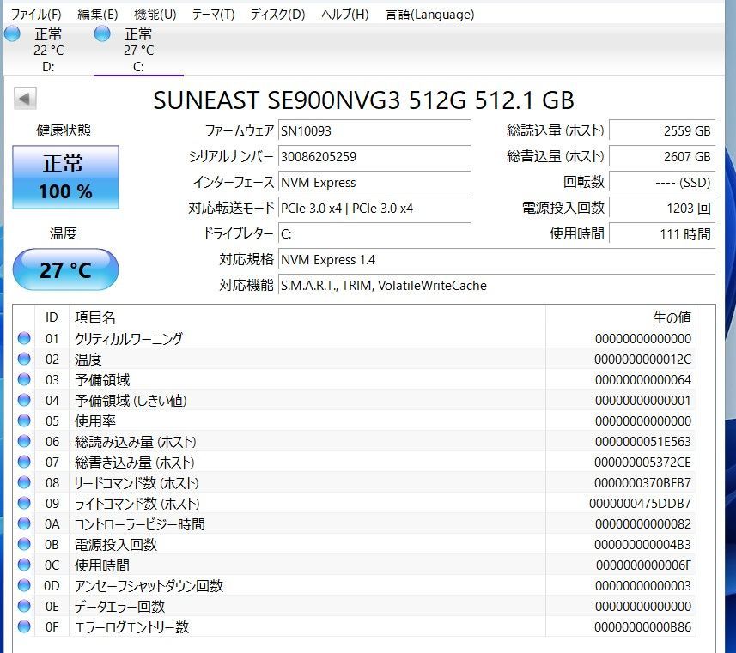The image size is (736, 653).
Task: Switch to the D: drive tab
Action: point(48,50)
